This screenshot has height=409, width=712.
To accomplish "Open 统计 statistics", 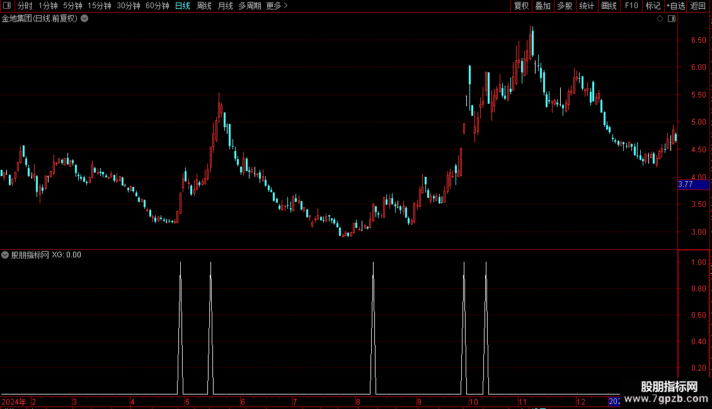I will [587, 6].
